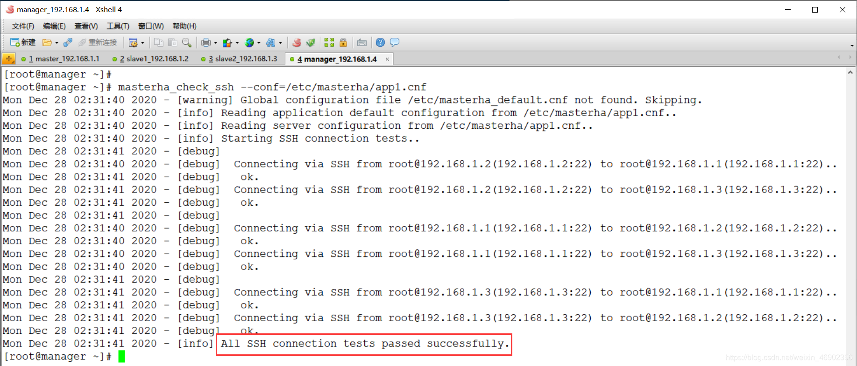Switch to the 3 slave2_192.168.1.3 tab
The width and height of the screenshot is (857, 366).
pyautogui.click(x=240, y=59)
